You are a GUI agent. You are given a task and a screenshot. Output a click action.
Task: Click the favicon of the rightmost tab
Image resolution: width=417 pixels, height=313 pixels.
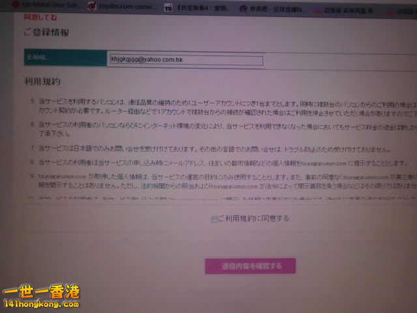[390, 10]
